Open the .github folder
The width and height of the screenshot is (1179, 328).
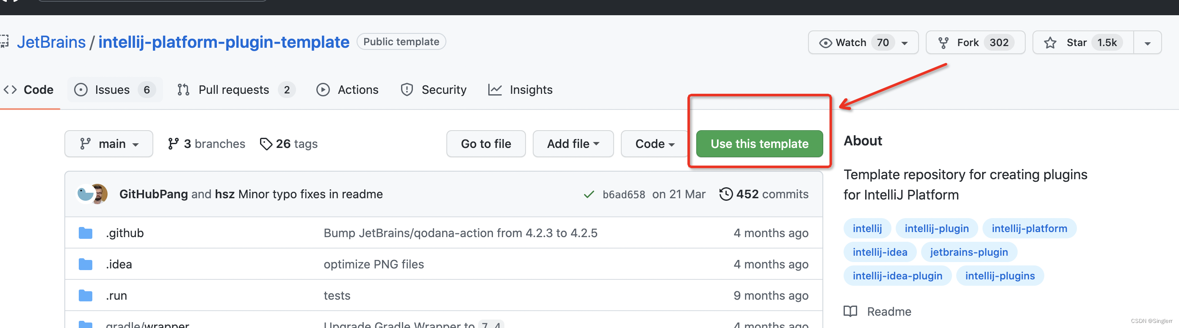pyautogui.click(x=125, y=233)
